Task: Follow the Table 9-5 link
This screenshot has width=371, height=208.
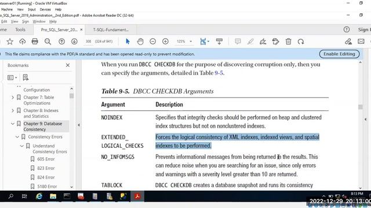Action: [219, 73]
